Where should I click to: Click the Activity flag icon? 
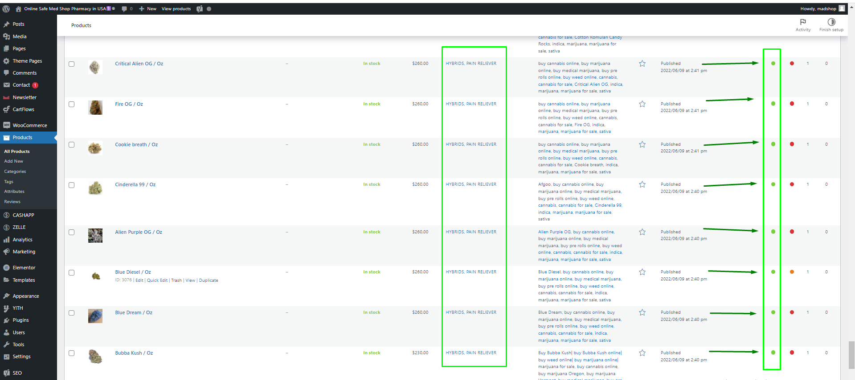[x=803, y=22]
